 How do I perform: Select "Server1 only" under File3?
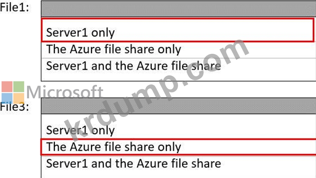click(80, 130)
